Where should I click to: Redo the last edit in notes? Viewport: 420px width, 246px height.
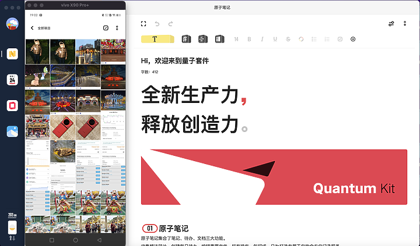coord(170,24)
